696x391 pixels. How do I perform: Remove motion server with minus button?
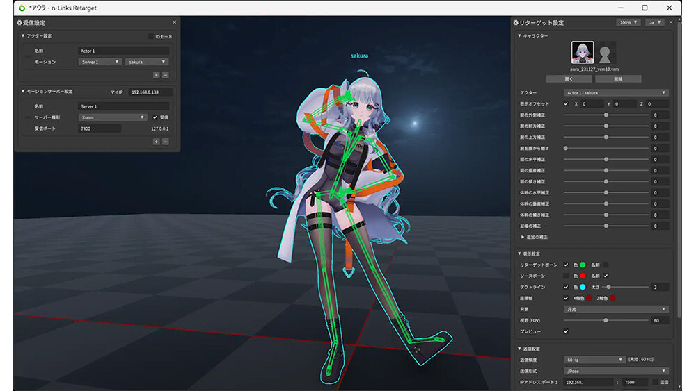[165, 141]
